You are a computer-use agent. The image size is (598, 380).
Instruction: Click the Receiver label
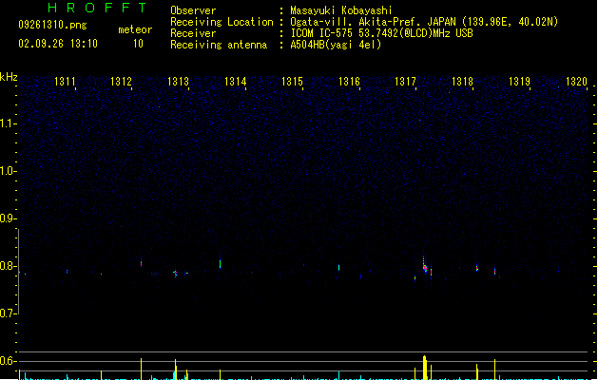tap(193, 33)
